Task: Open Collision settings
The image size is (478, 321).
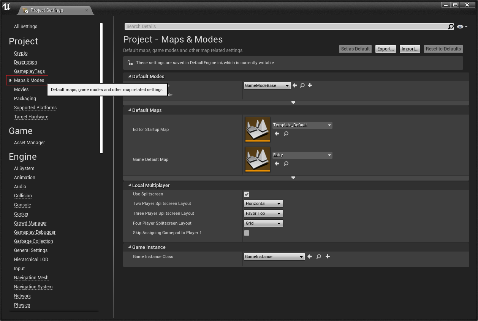Action: click(x=23, y=196)
